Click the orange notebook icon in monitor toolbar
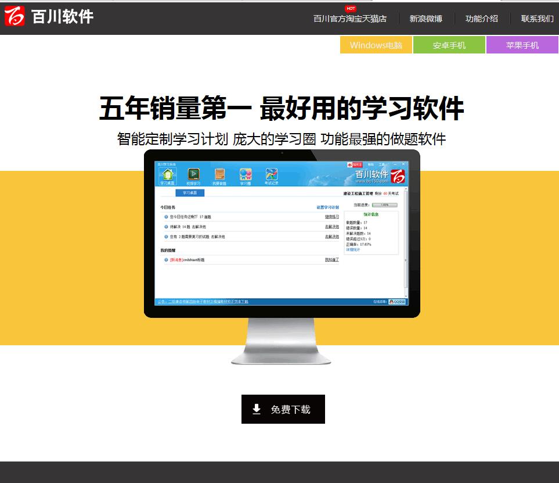 (x=219, y=174)
